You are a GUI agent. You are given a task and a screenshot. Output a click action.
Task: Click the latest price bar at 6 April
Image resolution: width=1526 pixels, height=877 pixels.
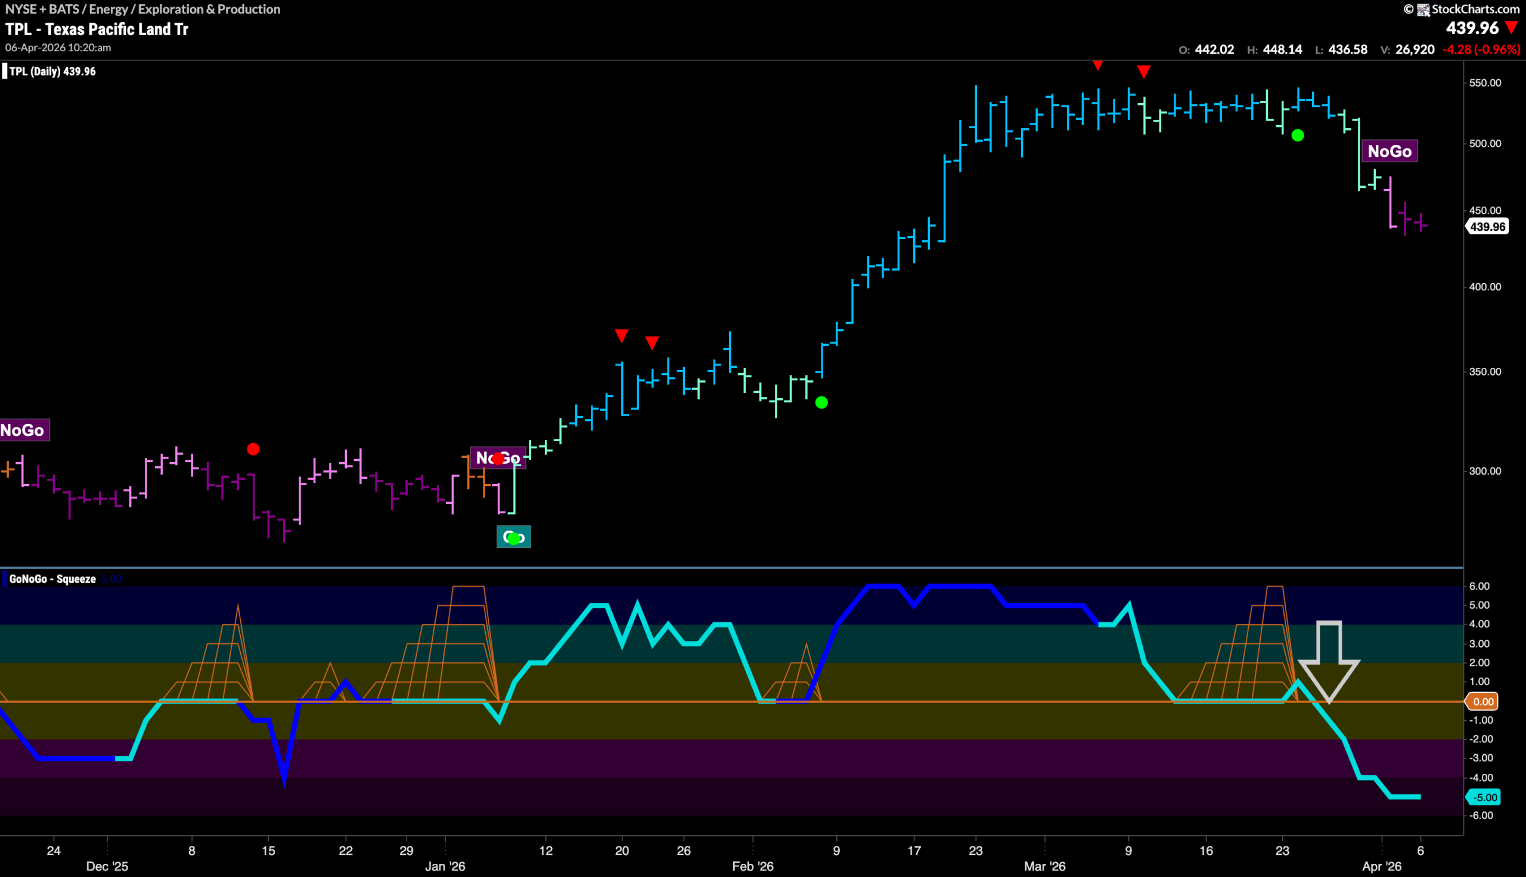[1420, 222]
